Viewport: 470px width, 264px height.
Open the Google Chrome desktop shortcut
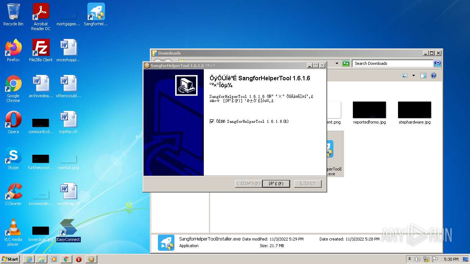[13, 89]
